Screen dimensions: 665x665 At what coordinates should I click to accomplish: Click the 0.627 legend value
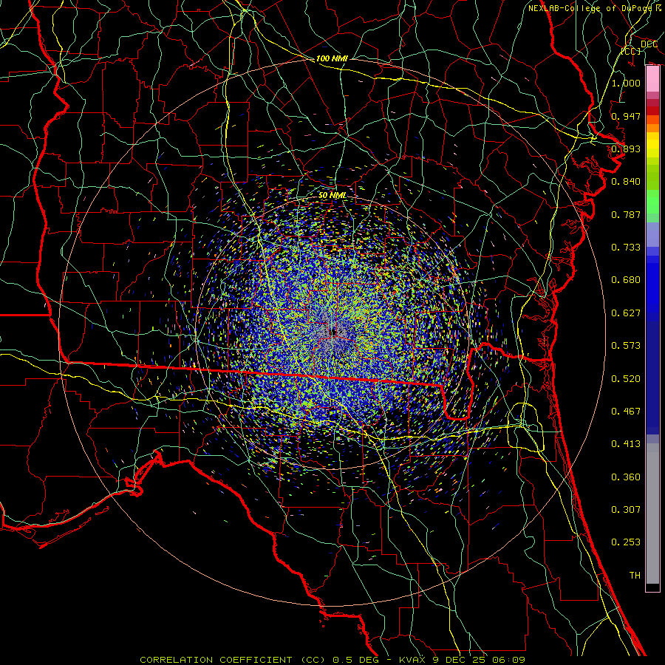[x=626, y=313]
